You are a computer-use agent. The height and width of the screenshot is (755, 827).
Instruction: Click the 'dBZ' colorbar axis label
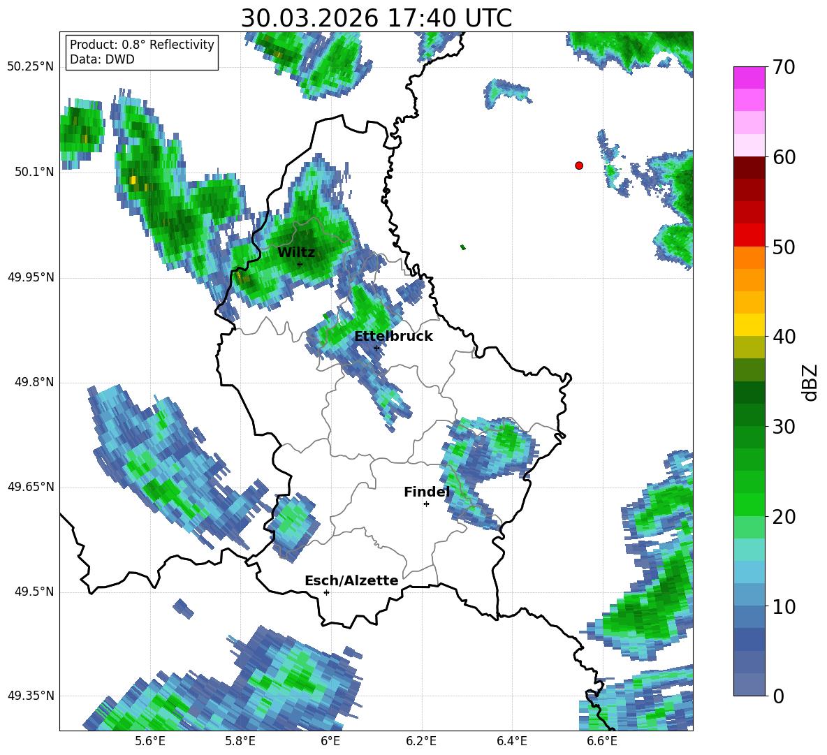[x=811, y=382]
